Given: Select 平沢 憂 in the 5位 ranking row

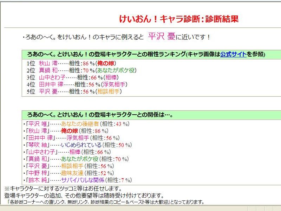Looking at the screenshot, I should 48,91.
